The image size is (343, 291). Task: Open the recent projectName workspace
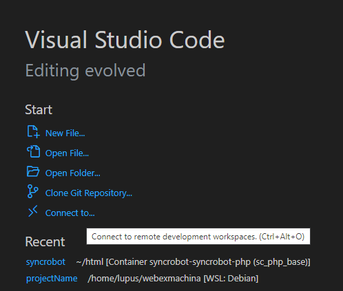coord(52,279)
